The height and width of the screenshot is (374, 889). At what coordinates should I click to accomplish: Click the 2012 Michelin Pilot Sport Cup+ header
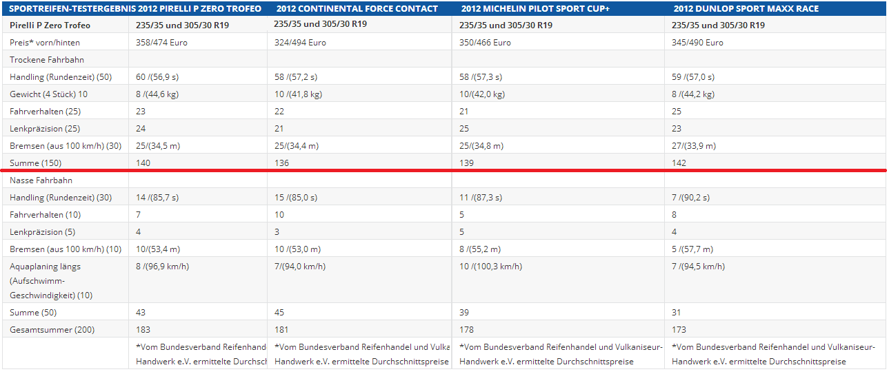(536, 9)
